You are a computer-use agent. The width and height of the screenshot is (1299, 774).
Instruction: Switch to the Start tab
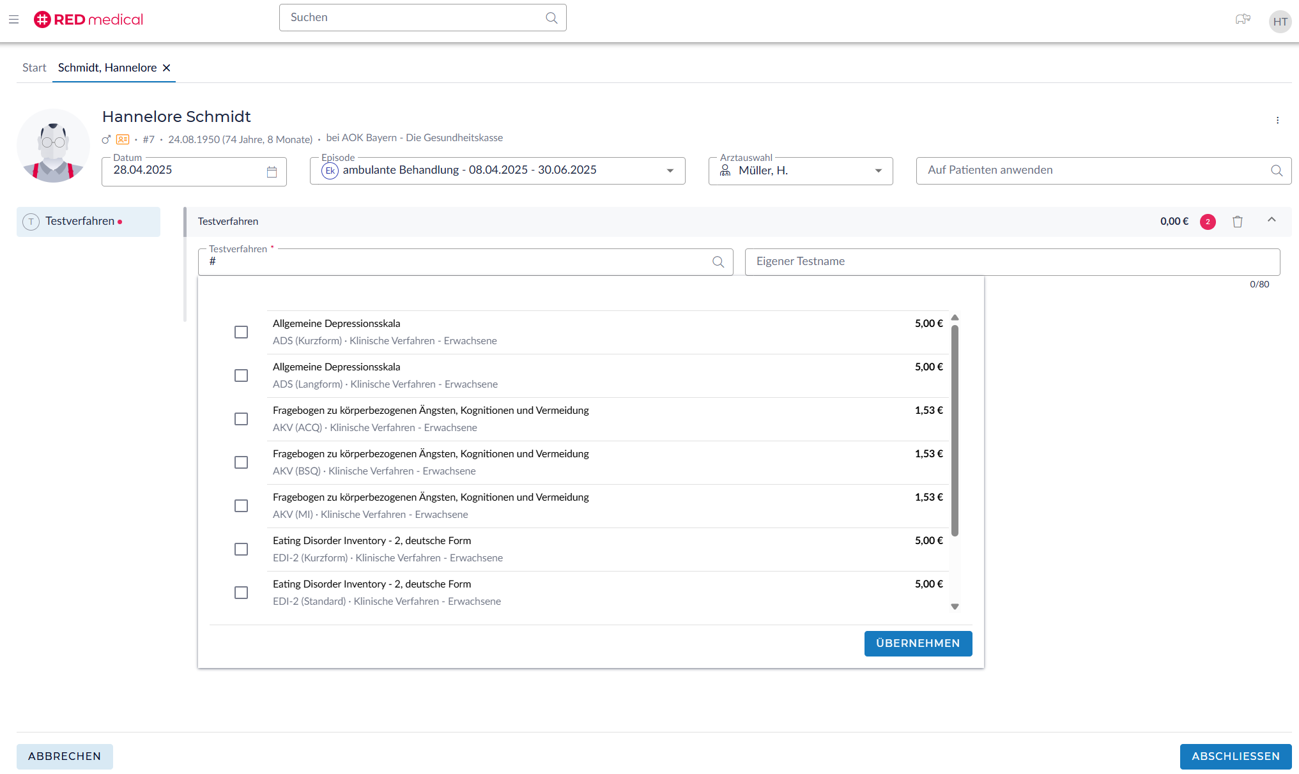tap(35, 68)
